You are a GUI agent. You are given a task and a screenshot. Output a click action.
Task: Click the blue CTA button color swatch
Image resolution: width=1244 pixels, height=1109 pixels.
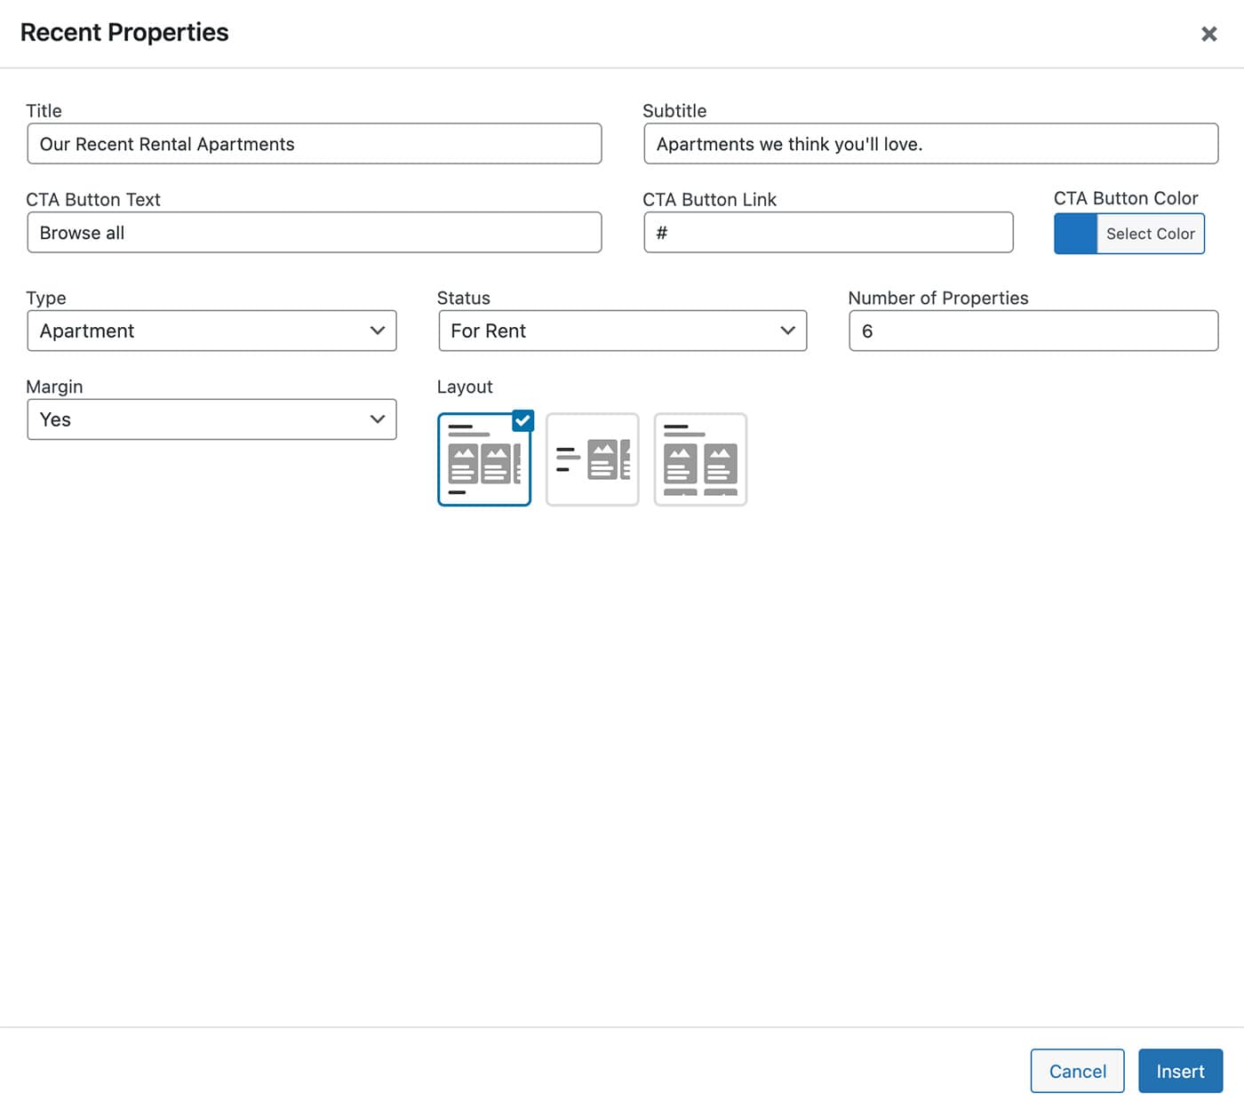point(1075,234)
